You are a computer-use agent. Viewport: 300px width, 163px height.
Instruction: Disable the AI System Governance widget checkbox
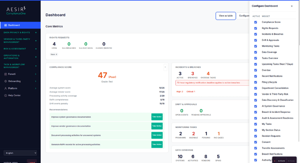click(x=255, y=106)
